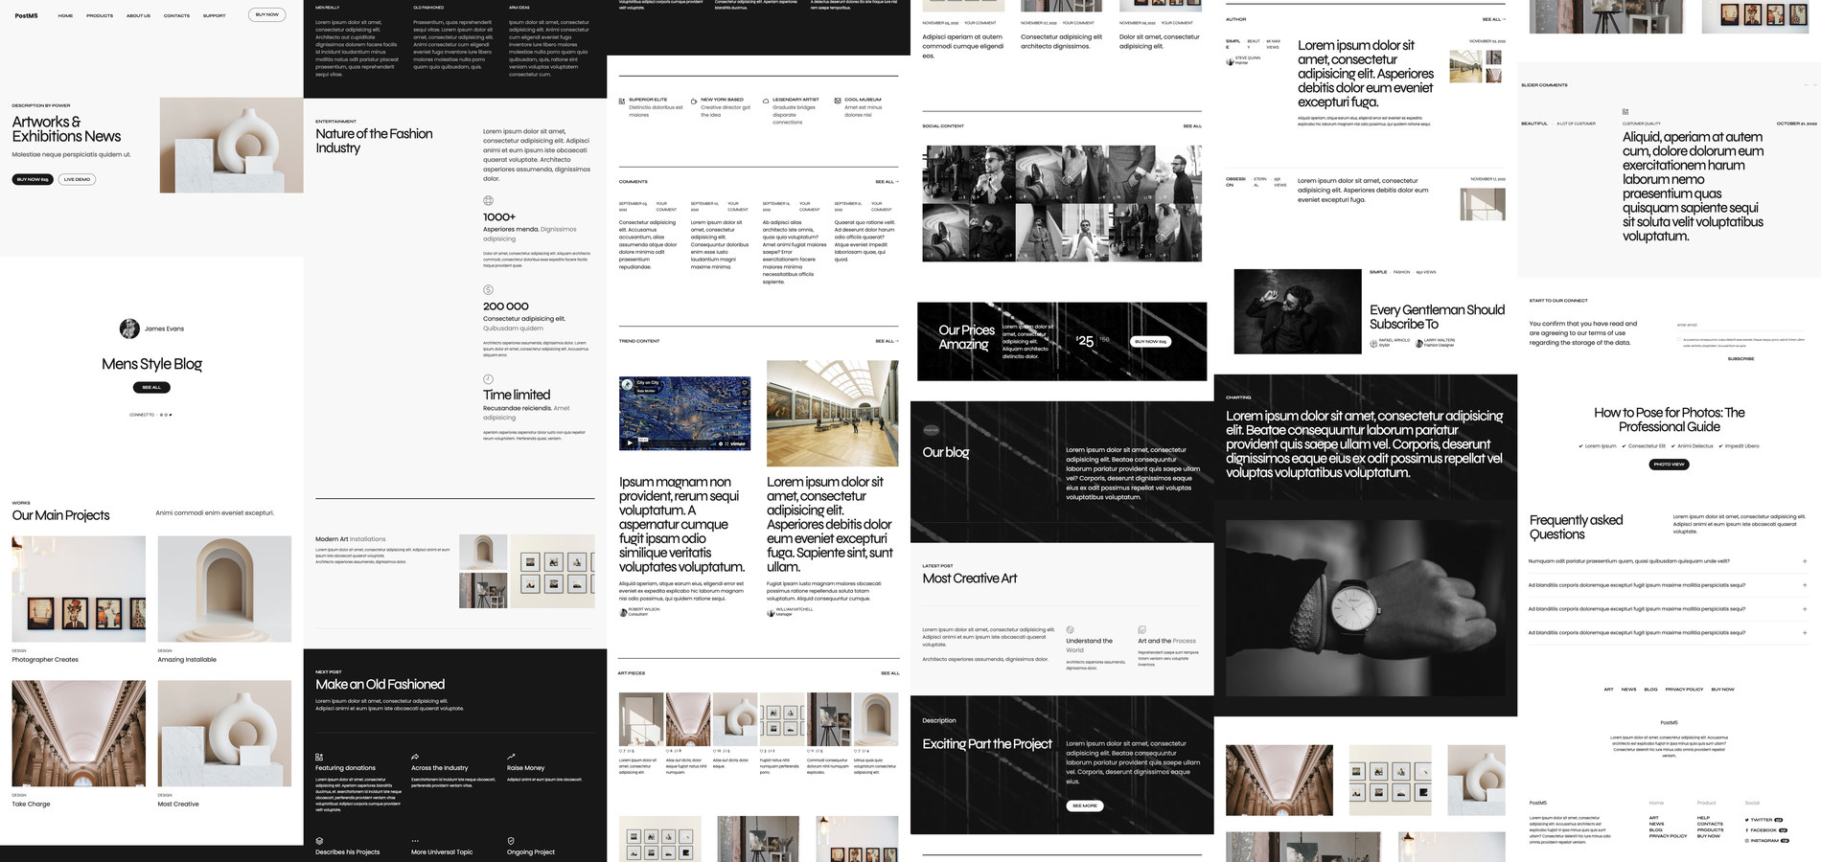The width and height of the screenshot is (1821, 862).
Task: Click the Raise Money arrow icon
Action: coord(511,757)
